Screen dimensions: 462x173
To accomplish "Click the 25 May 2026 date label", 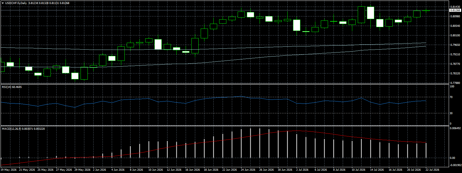I will click(46, 170).
